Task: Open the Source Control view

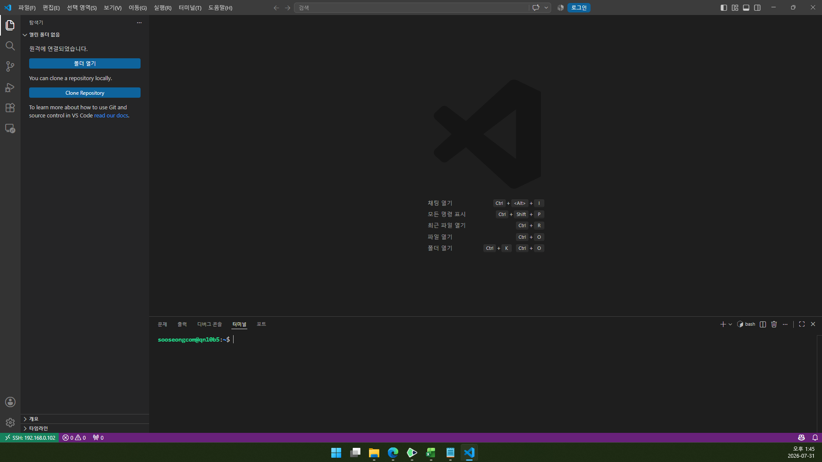Action: (10, 66)
